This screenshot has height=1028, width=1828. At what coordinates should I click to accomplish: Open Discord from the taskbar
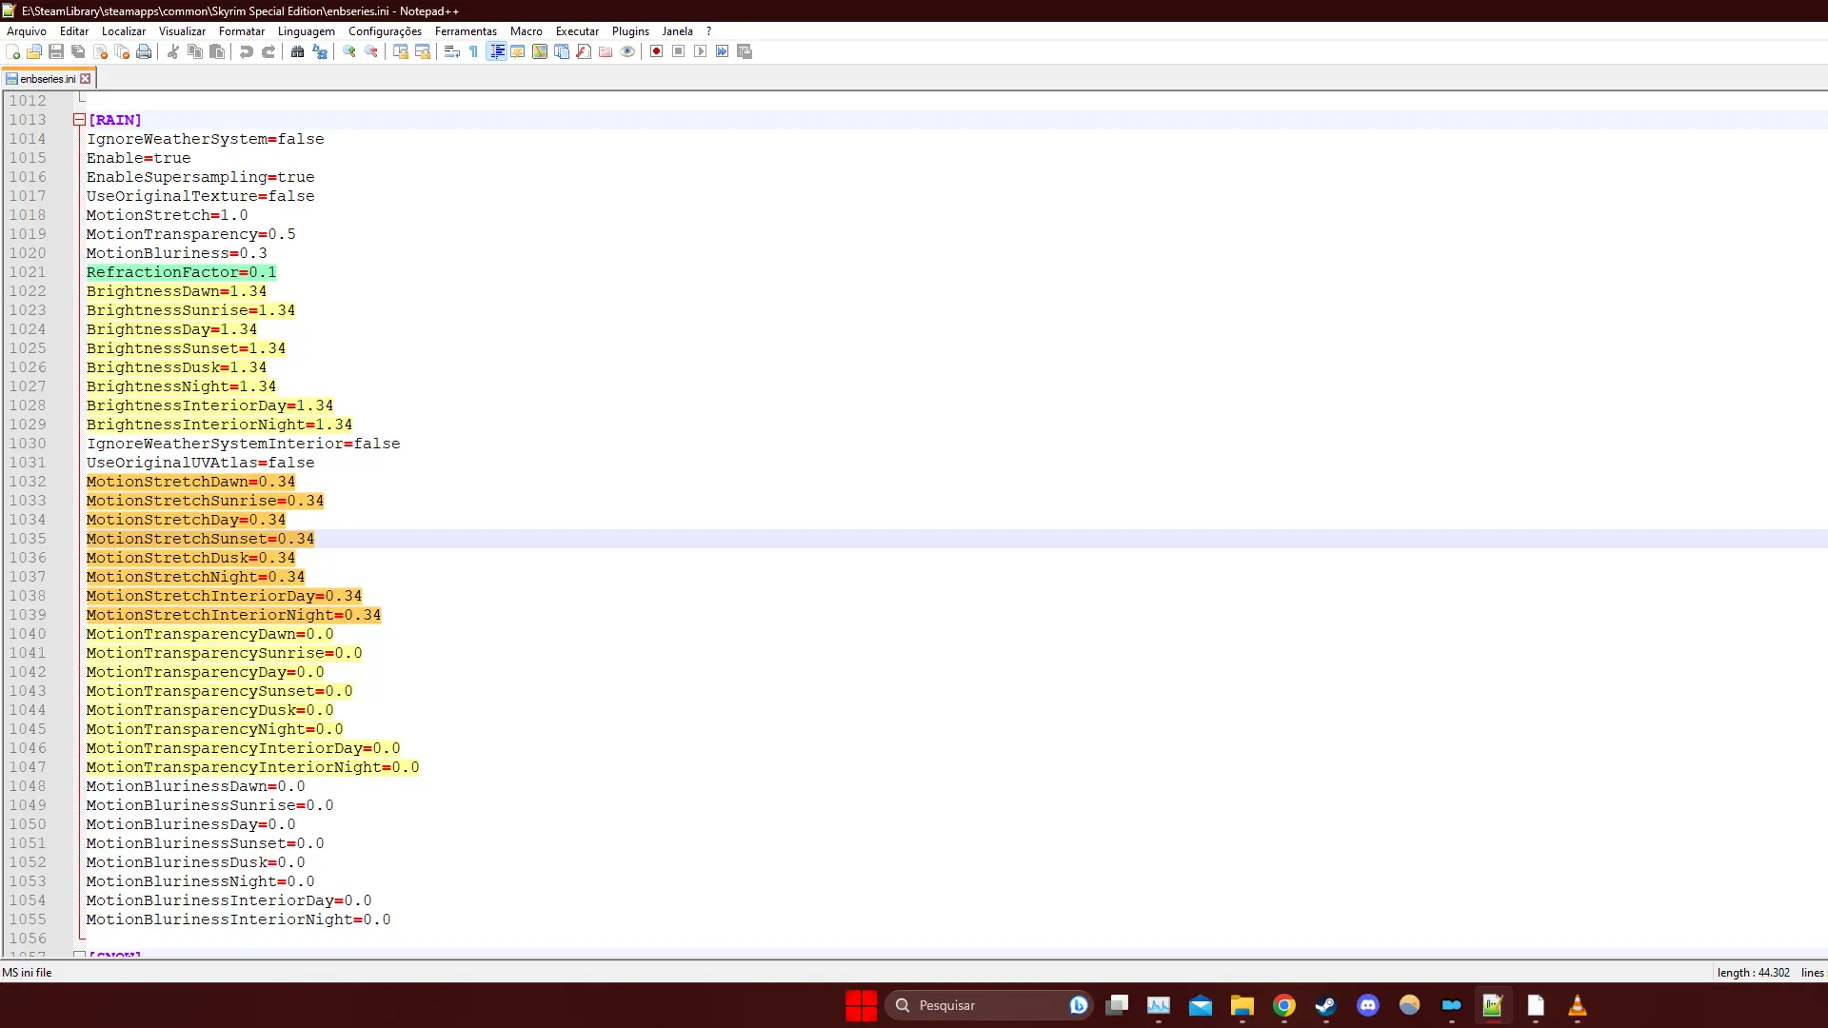1367,1005
